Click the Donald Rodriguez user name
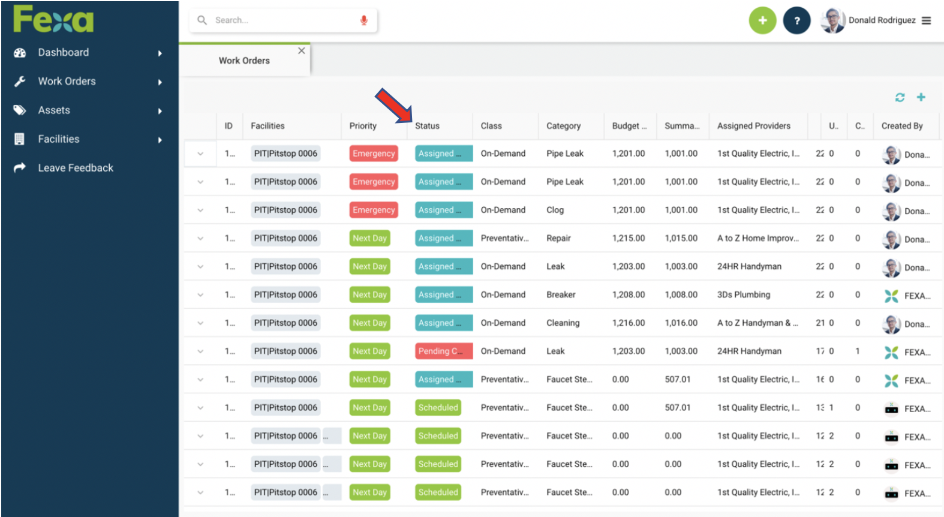Image resolution: width=944 pixels, height=517 pixels. (x=882, y=20)
